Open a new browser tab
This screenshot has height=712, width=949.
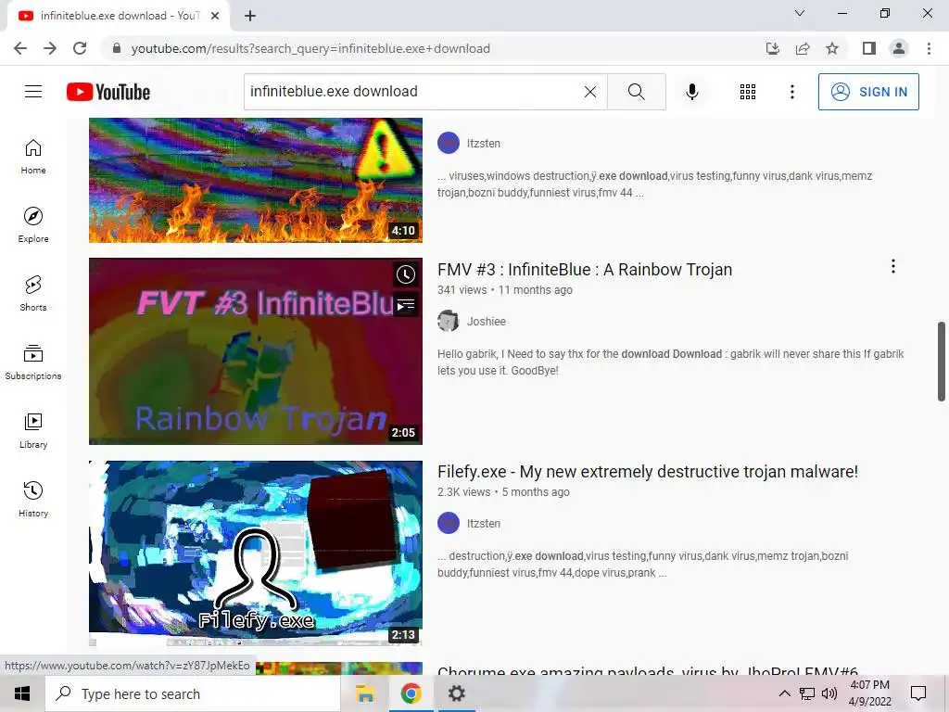point(250,16)
